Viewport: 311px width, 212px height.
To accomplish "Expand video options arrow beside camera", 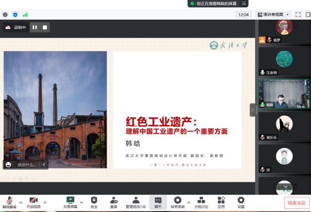I will pos(45,202).
